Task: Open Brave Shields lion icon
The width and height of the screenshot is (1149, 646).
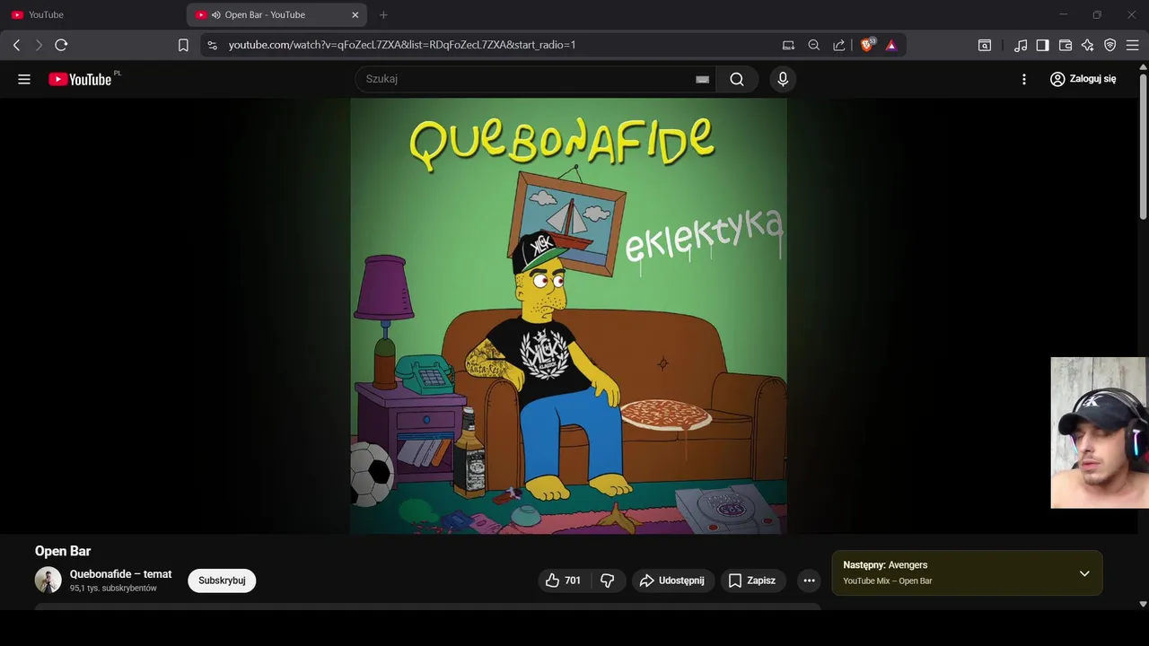Action: click(867, 45)
